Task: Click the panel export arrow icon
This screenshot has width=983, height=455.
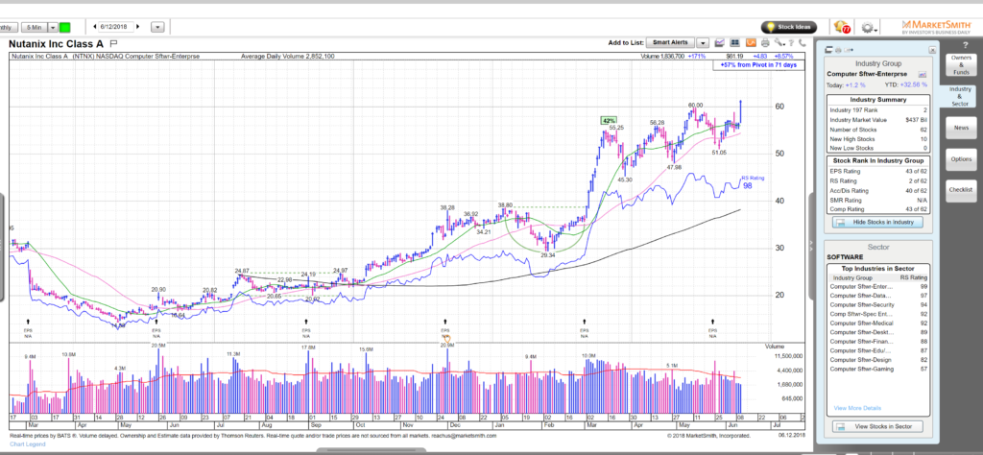Action: 849,50
